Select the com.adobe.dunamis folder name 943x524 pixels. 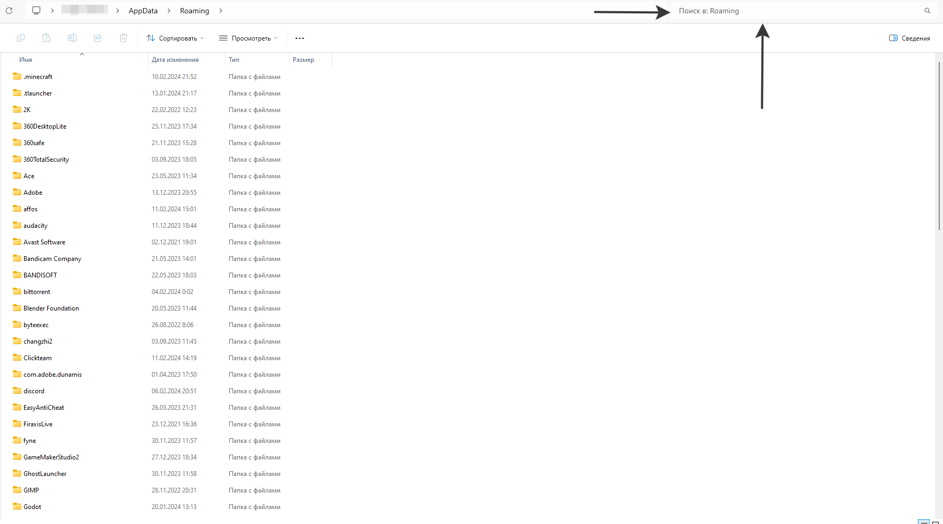(52, 375)
